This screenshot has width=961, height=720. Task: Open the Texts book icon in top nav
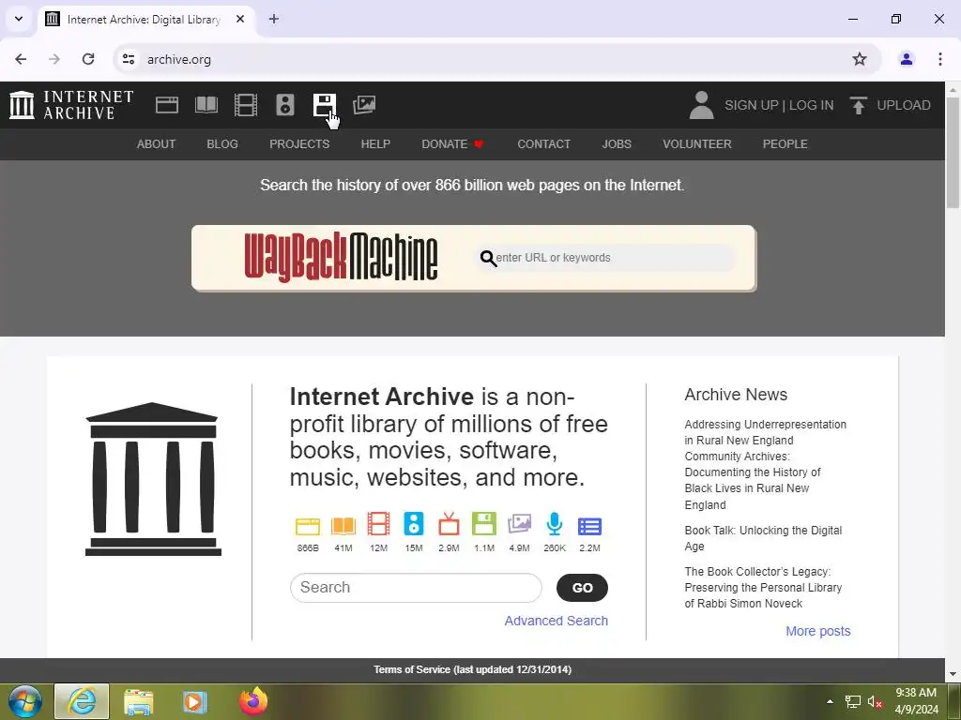(x=206, y=105)
